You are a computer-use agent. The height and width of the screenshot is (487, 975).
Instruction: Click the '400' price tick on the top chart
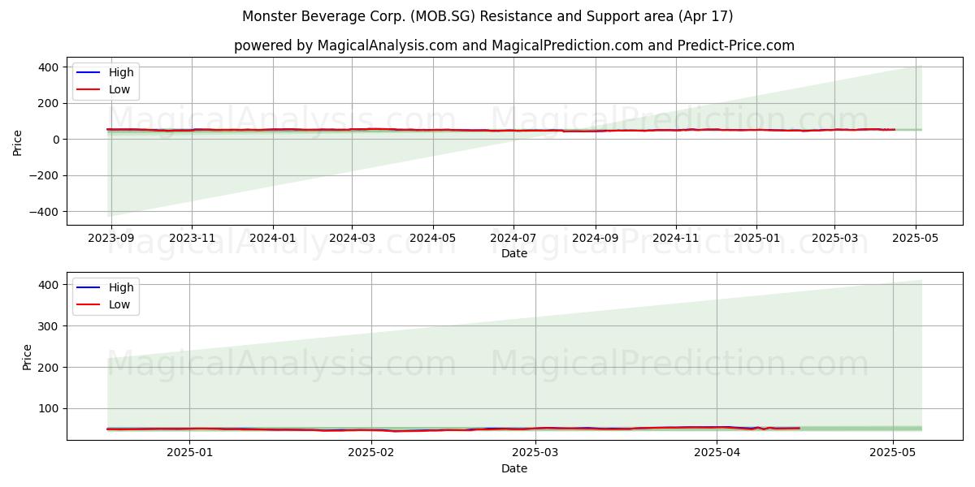(x=50, y=67)
